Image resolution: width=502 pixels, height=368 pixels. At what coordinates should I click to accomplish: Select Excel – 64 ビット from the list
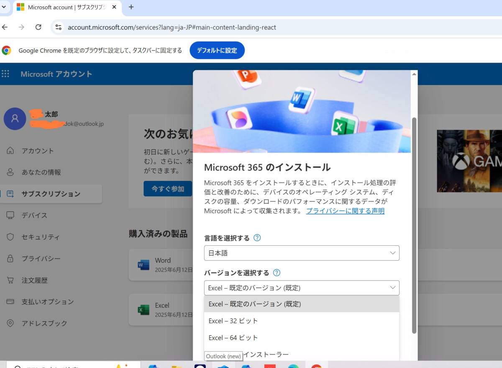[x=233, y=337]
